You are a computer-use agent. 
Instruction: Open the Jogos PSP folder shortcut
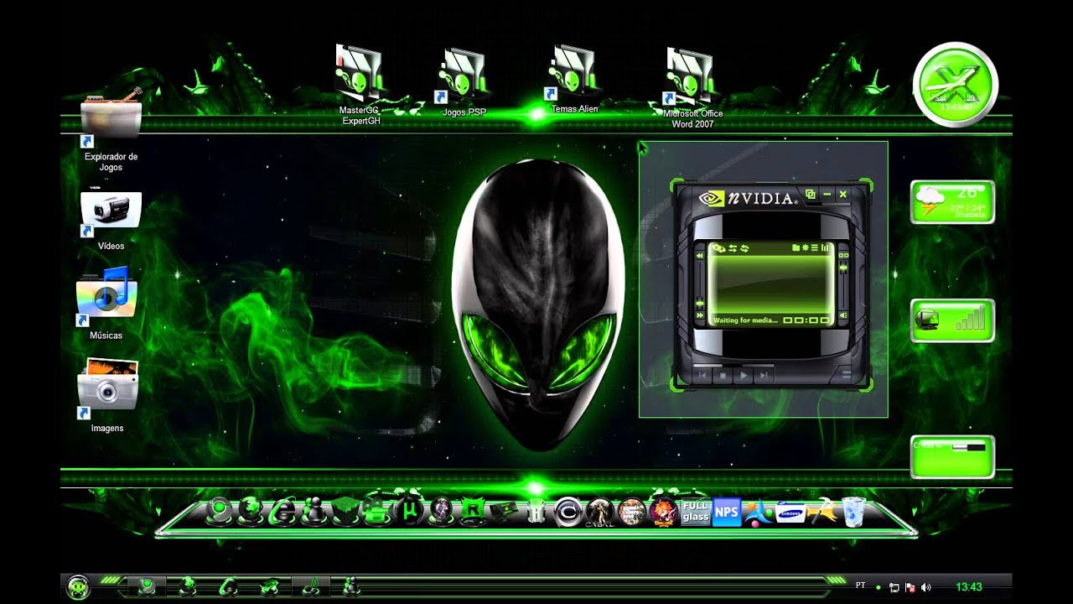[x=464, y=82]
